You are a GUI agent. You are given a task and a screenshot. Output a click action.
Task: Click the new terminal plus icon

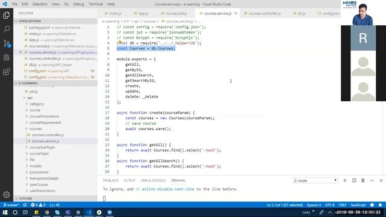click(344, 180)
